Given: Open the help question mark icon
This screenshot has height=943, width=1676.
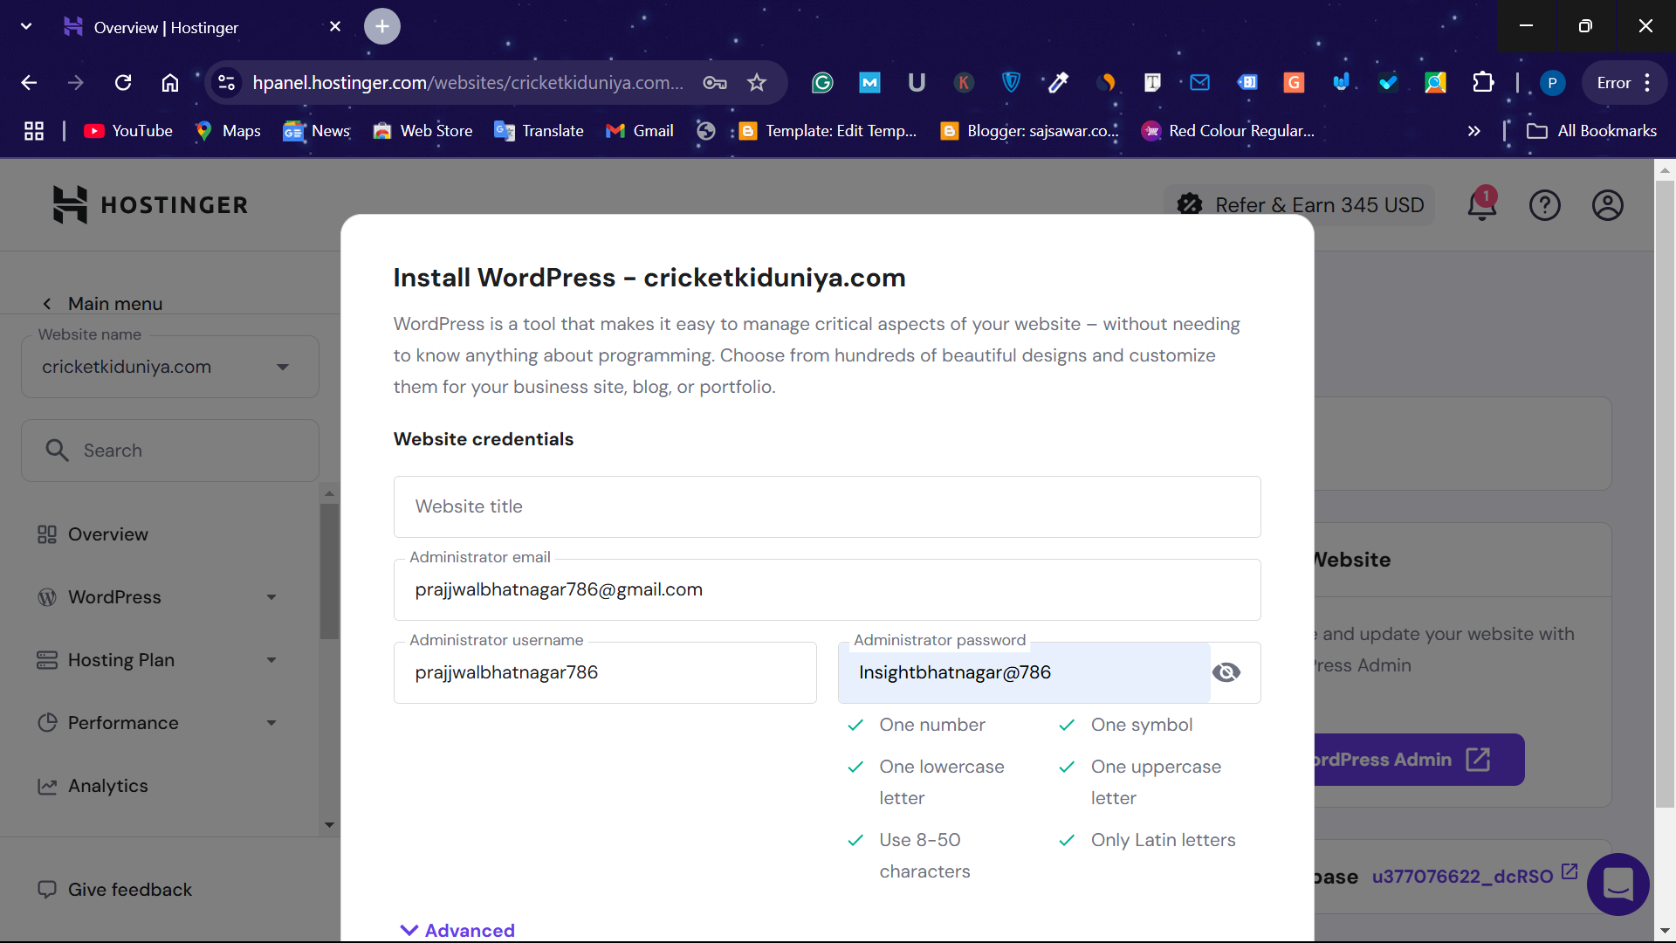Looking at the screenshot, I should (x=1544, y=205).
